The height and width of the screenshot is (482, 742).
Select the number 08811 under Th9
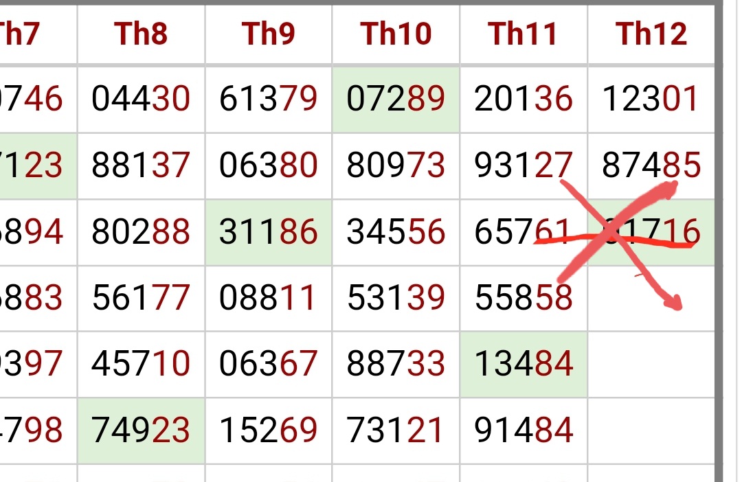coord(269,298)
